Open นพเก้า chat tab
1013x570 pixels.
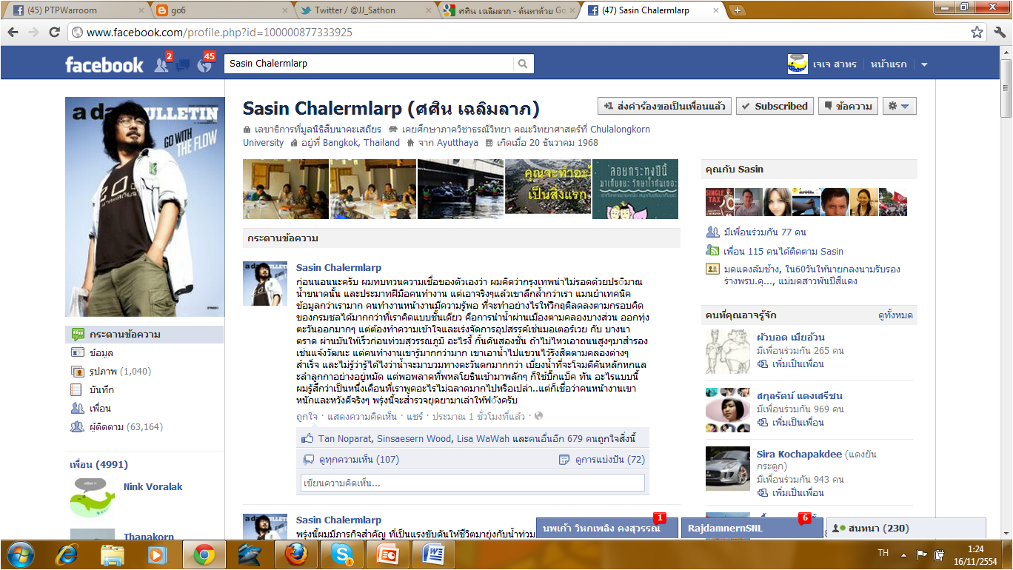pyautogui.click(x=606, y=529)
